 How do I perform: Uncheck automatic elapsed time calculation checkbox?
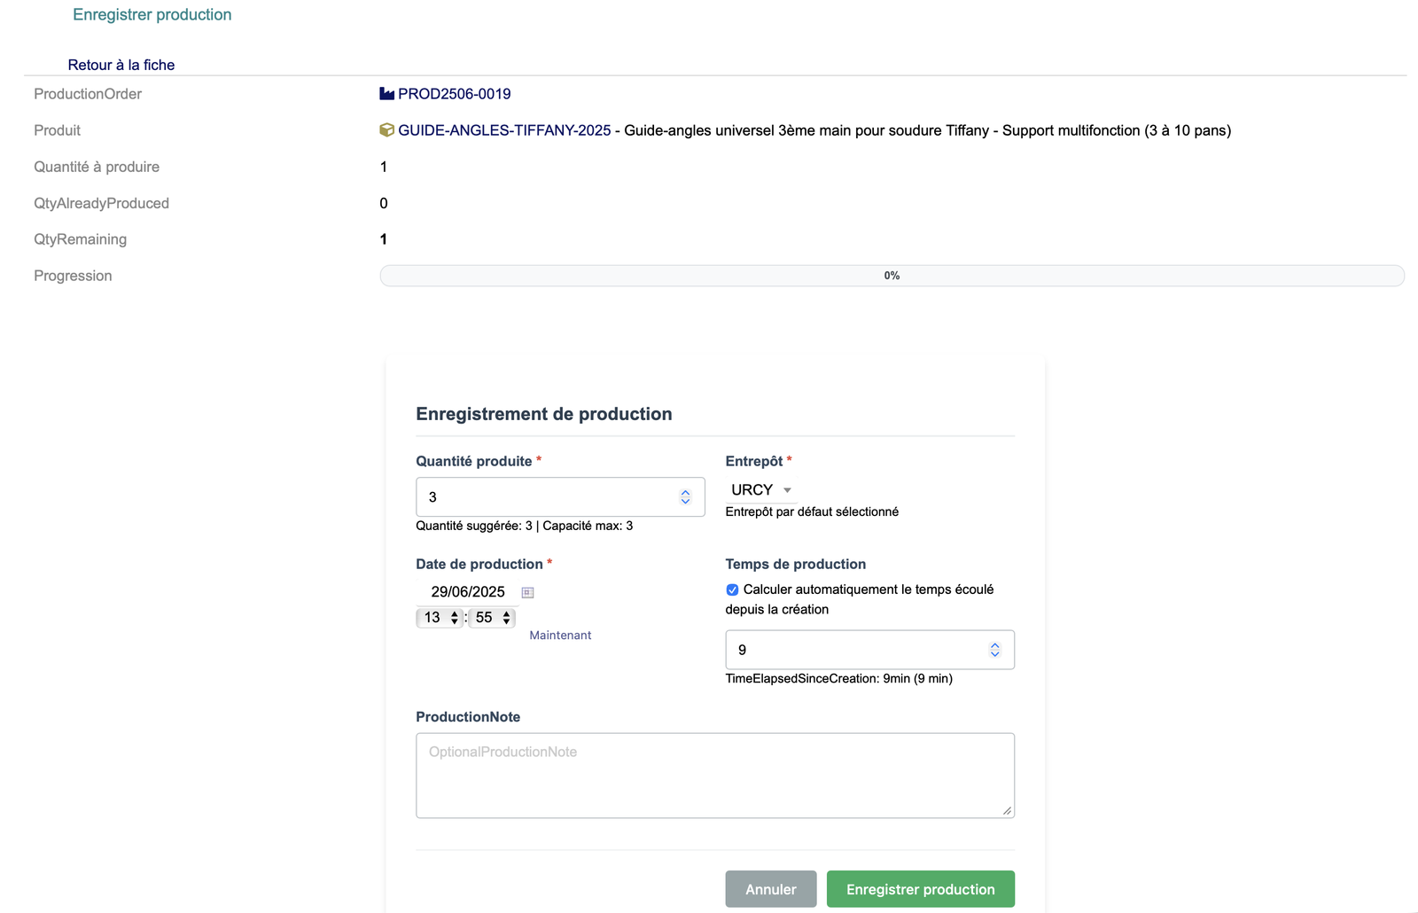tap(732, 589)
